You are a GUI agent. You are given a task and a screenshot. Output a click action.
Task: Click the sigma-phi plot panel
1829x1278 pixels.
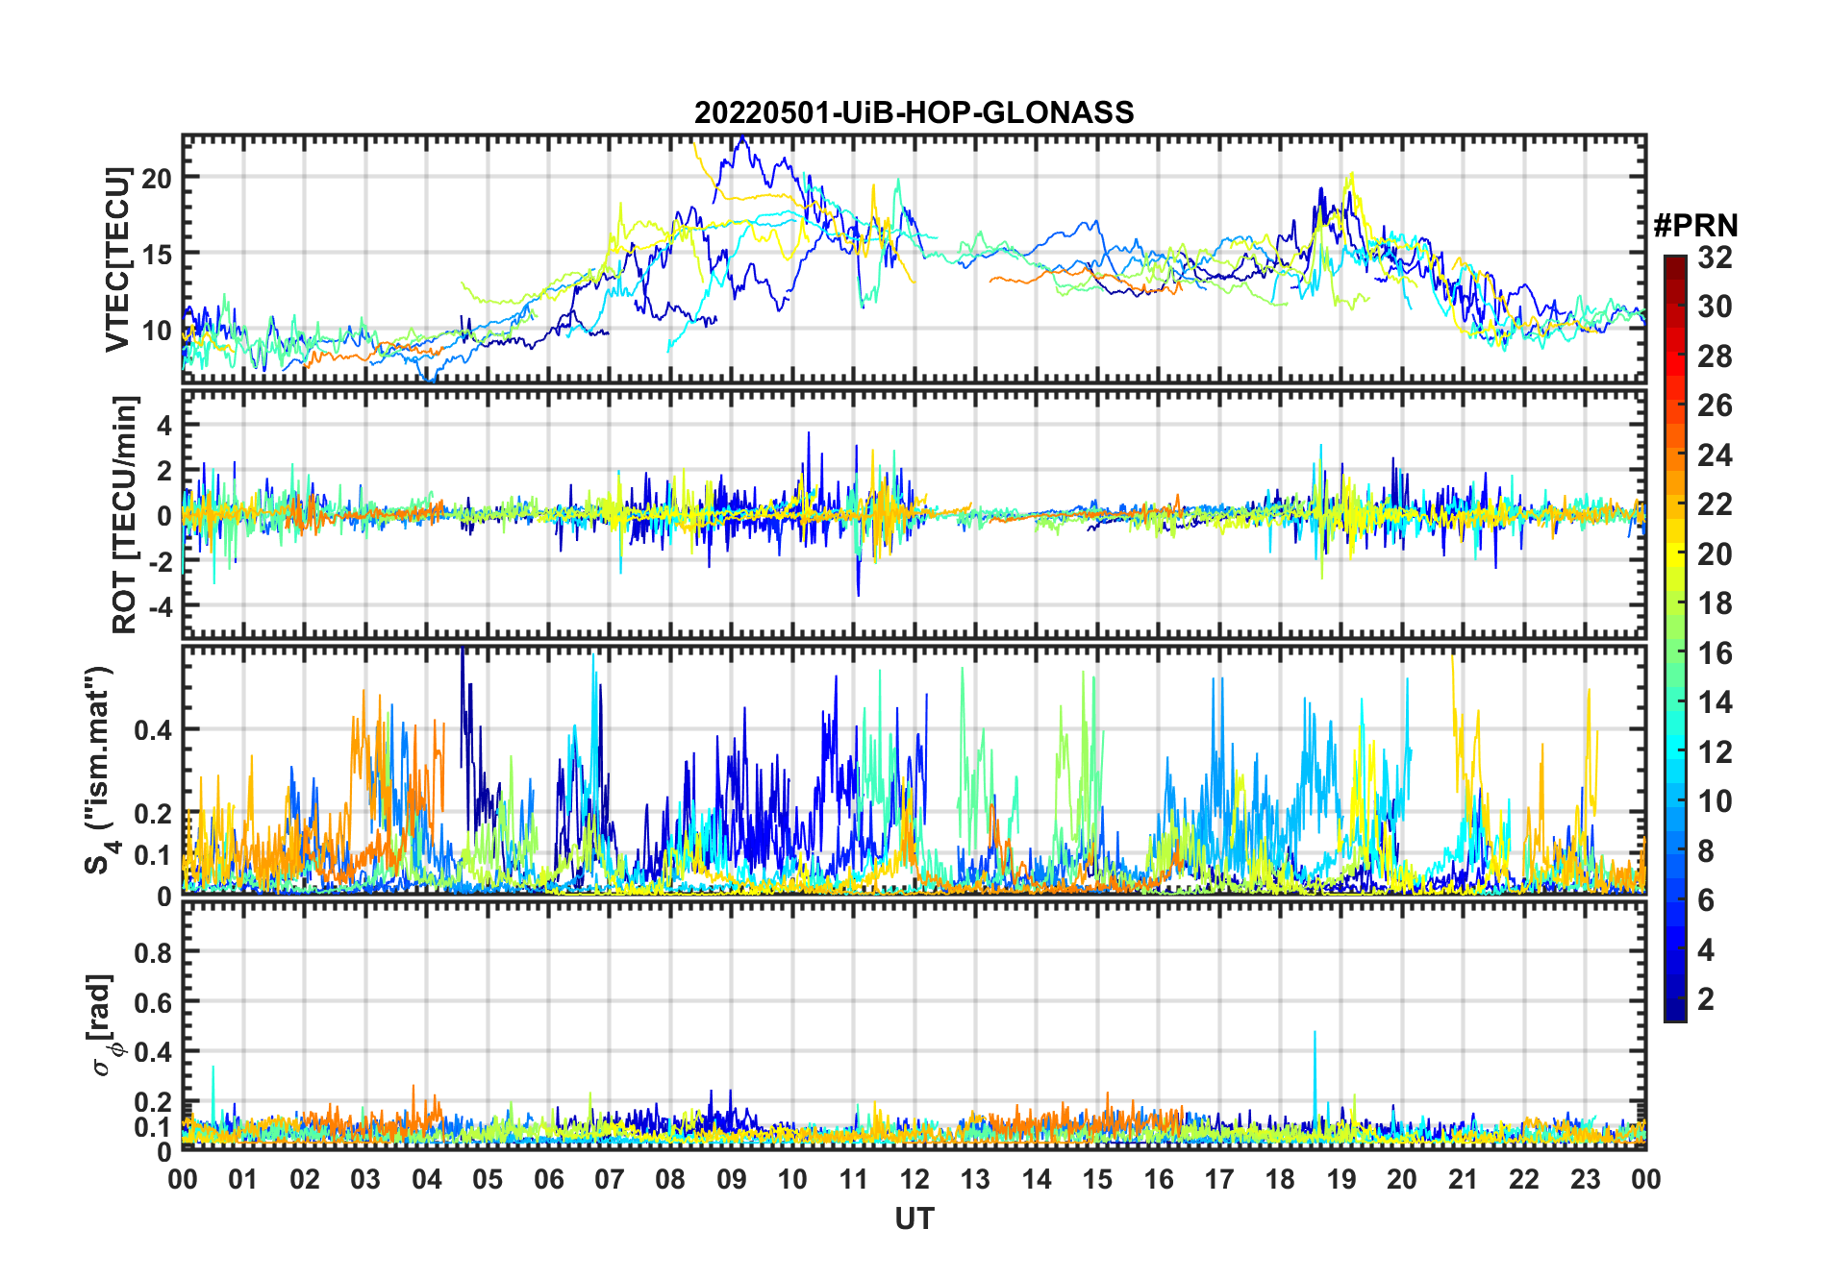coord(914,1026)
